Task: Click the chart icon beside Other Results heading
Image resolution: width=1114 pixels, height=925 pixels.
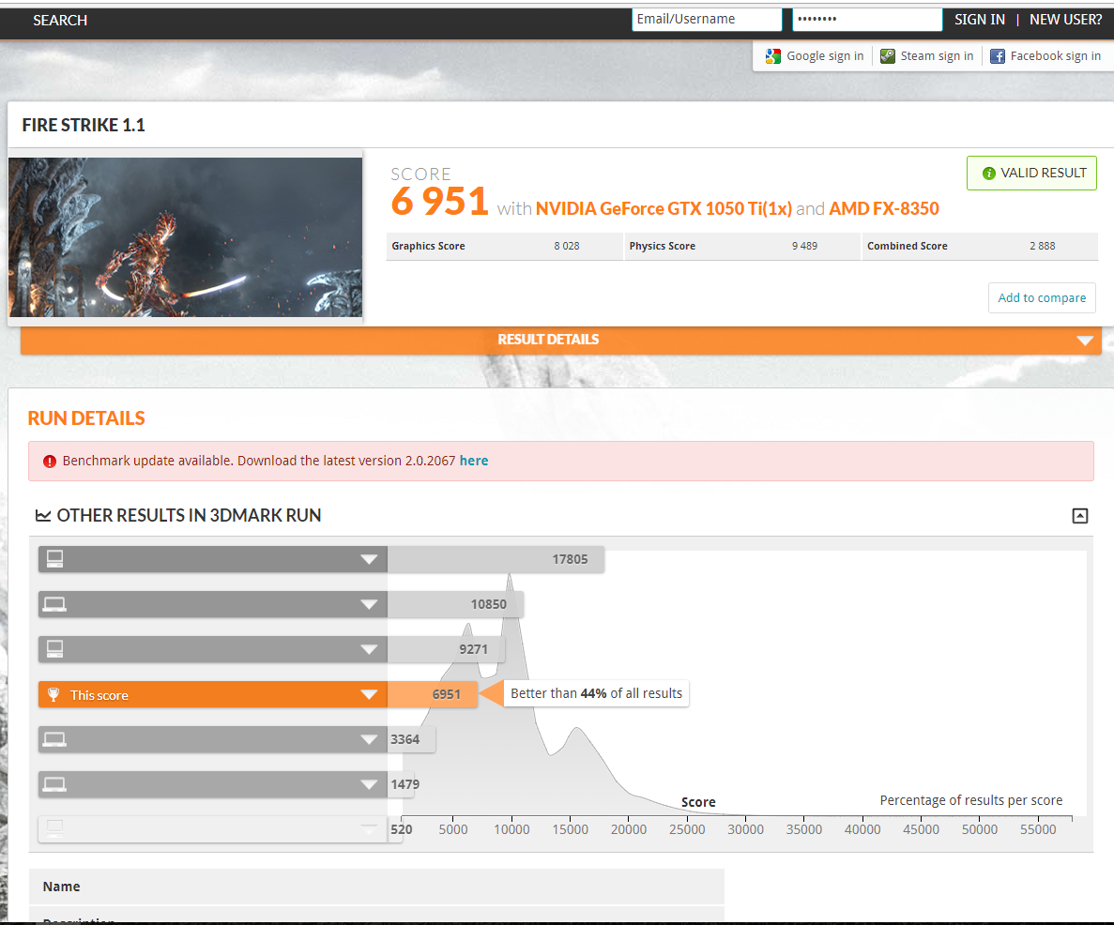Action: (43, 516)
